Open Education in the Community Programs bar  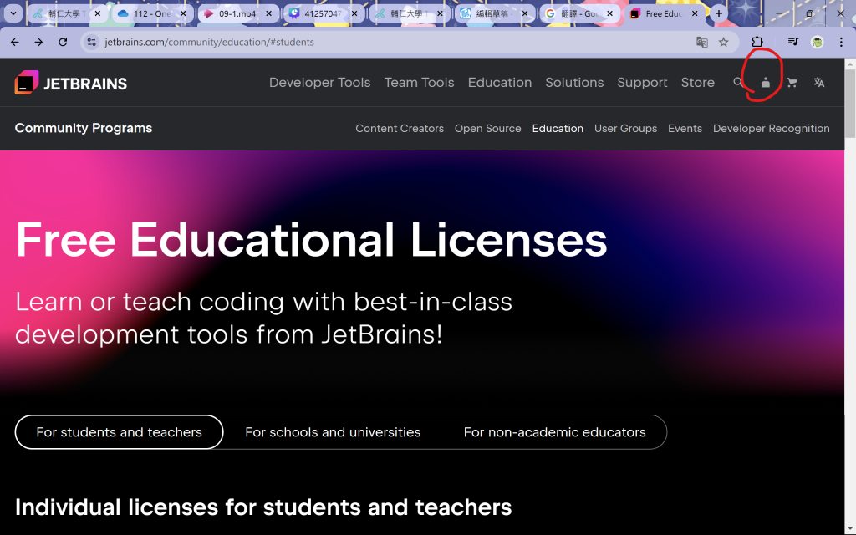pyautogui.click(x=558, y=128)
